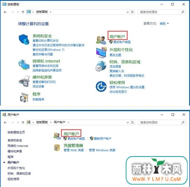Click 更改帐户类型 link in lower window
This screenshot has width=190, height=187.
76,138
